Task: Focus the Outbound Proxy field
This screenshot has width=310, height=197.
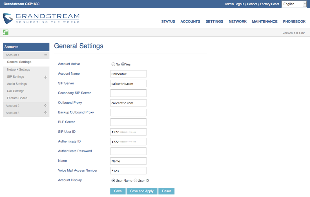Action: coord(128,103)
